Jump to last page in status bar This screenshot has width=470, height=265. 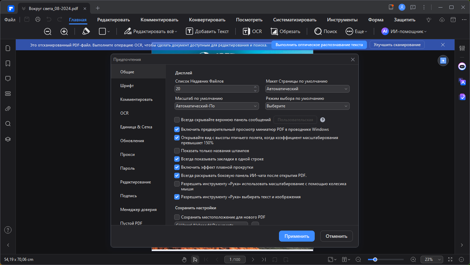click(x=264, y=259)
